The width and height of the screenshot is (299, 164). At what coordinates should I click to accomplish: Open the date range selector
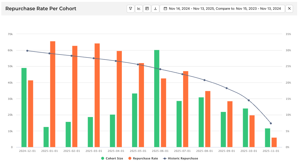pyautogui.click(x=189, y=8)
